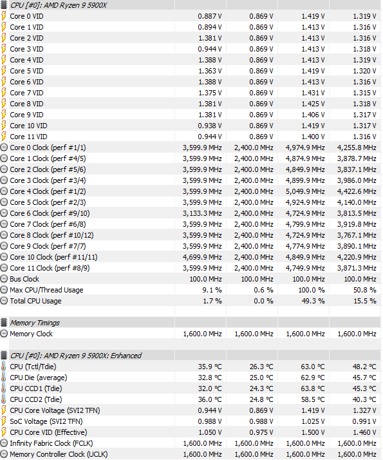Image resolution: width=383 pixels, height=460 pixels.
Task: Click the Memory Clock gauge icon
Action: pyautogui.click(x=4, y=334)
